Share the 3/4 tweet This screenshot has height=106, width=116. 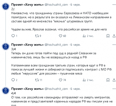[x=114, y=80]
